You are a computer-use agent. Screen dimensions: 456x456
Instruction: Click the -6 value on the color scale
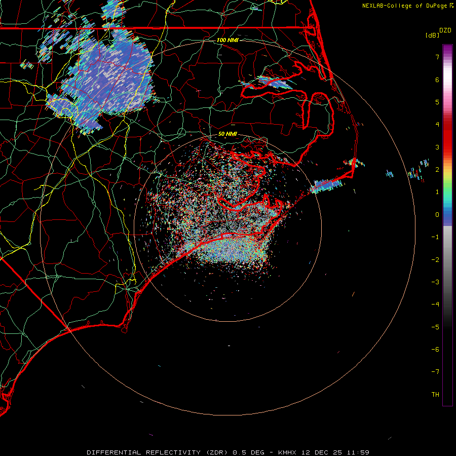click(x=435, y=350)
